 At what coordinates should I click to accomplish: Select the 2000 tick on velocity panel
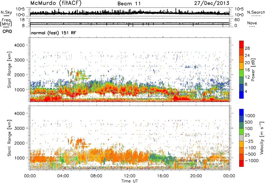[19, 143]
